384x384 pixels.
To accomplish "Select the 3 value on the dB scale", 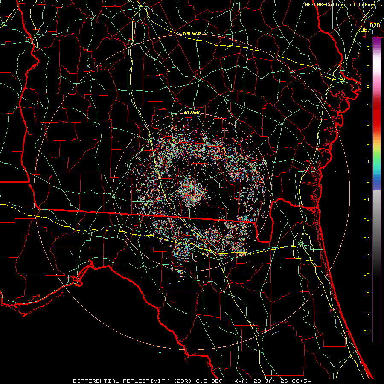I will [368, 124].
